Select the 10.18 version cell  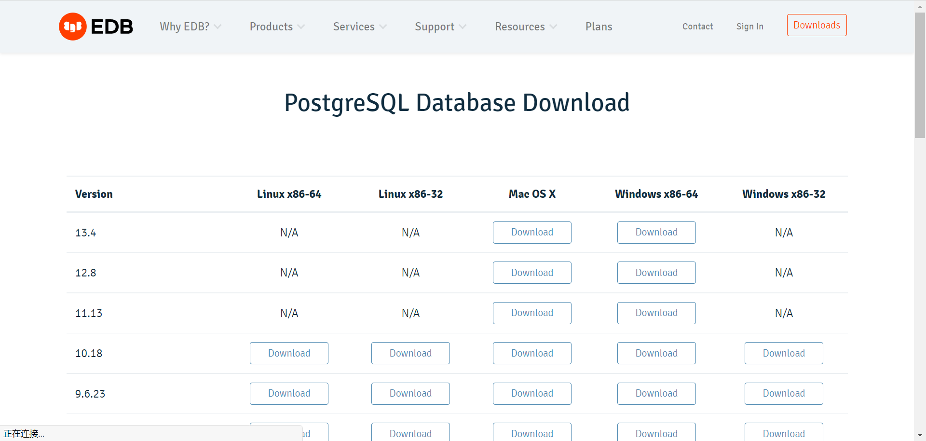89,353
